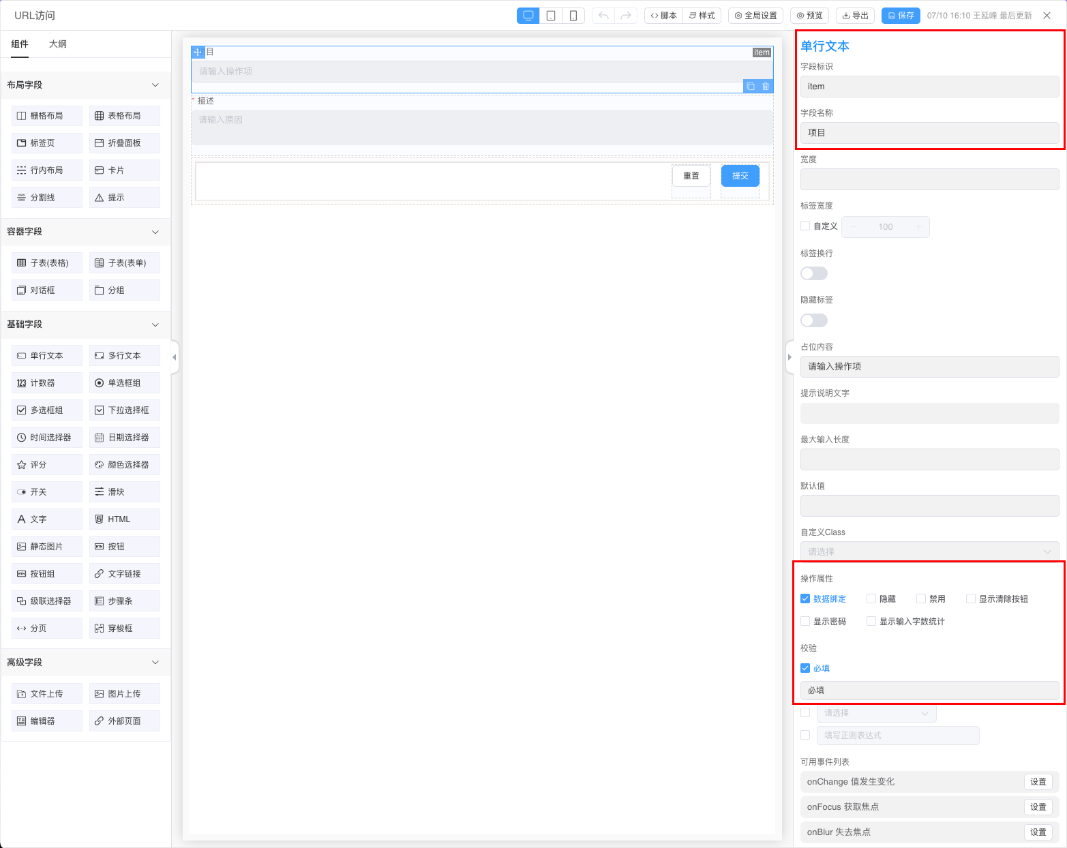
Task: Add the 滑块 slider component
Action: point(125,492)
